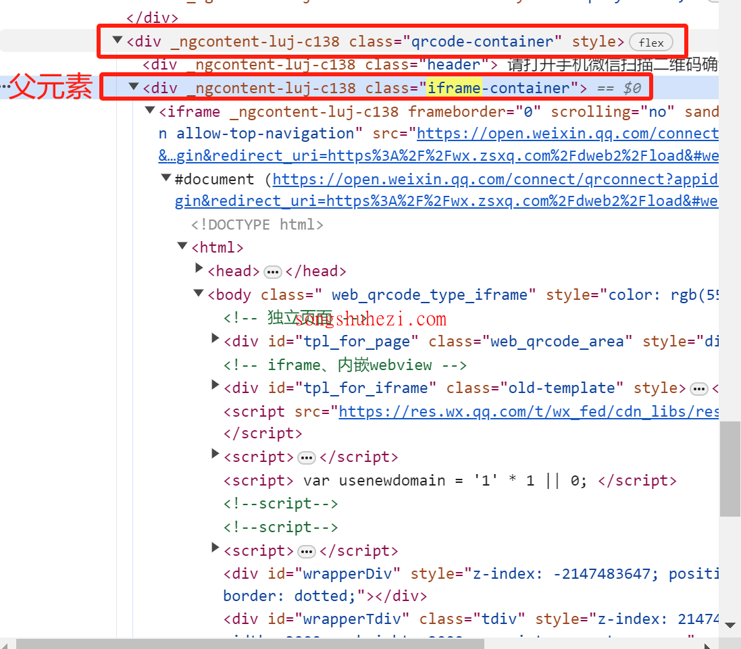Expand ellipsis of script above usenewdomain line
741x649 pixels.
(x=307, y=458)
